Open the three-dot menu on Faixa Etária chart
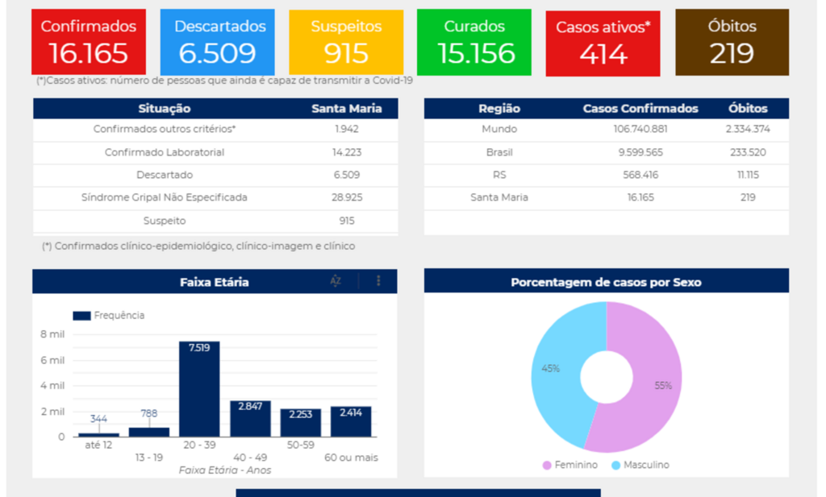The width and height of the screenshot is (826, 497). tap(378, 281)
